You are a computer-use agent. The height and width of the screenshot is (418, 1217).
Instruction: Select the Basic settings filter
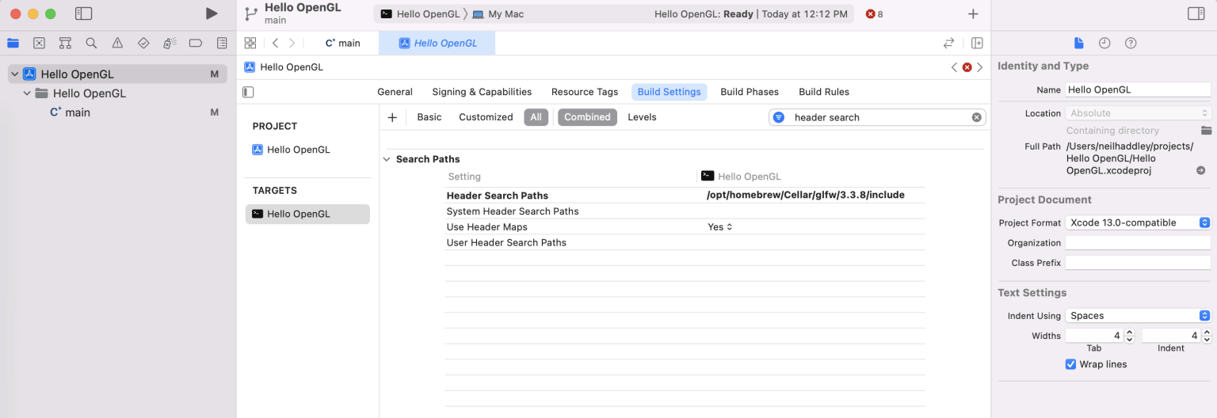click(429, 117)
